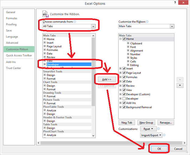Open the Language options category
Viewport: 190px width, 155px height.
pyautogui.click(x=12, y=37)
